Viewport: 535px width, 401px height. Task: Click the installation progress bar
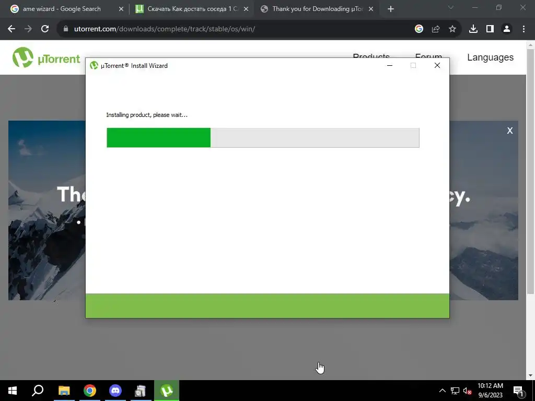(x=263, y=138)
